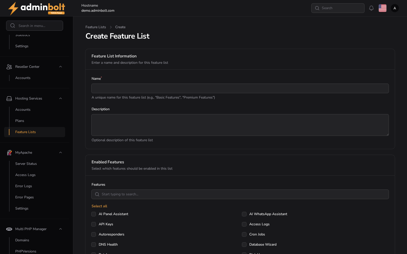Screen dimensions: 407x254
Task: Open the notifications bell
Action: coord(371,8)
